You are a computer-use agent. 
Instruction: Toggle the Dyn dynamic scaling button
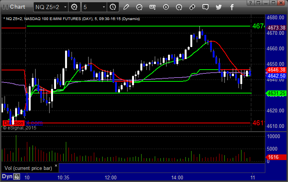pyautogui.click(x=7, y=176)
